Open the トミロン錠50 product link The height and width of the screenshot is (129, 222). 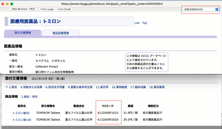pyautogui.click(x=21, y=113)
